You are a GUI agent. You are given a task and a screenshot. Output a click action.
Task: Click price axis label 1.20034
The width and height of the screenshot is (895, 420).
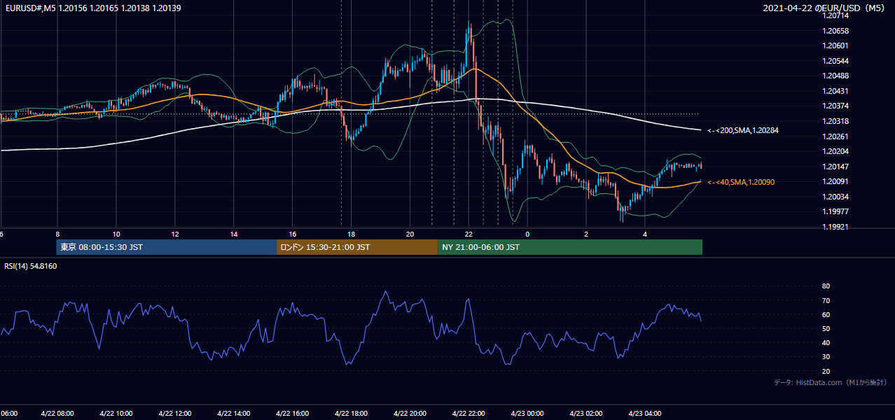(835, 197)
